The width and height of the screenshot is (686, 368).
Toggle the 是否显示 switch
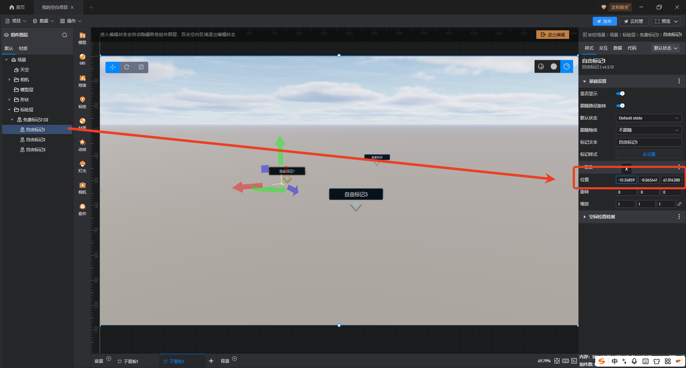621,93
